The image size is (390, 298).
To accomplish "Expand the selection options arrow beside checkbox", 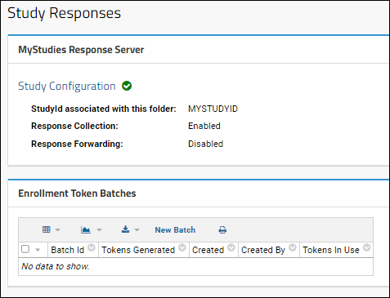I will coord(38,250).
